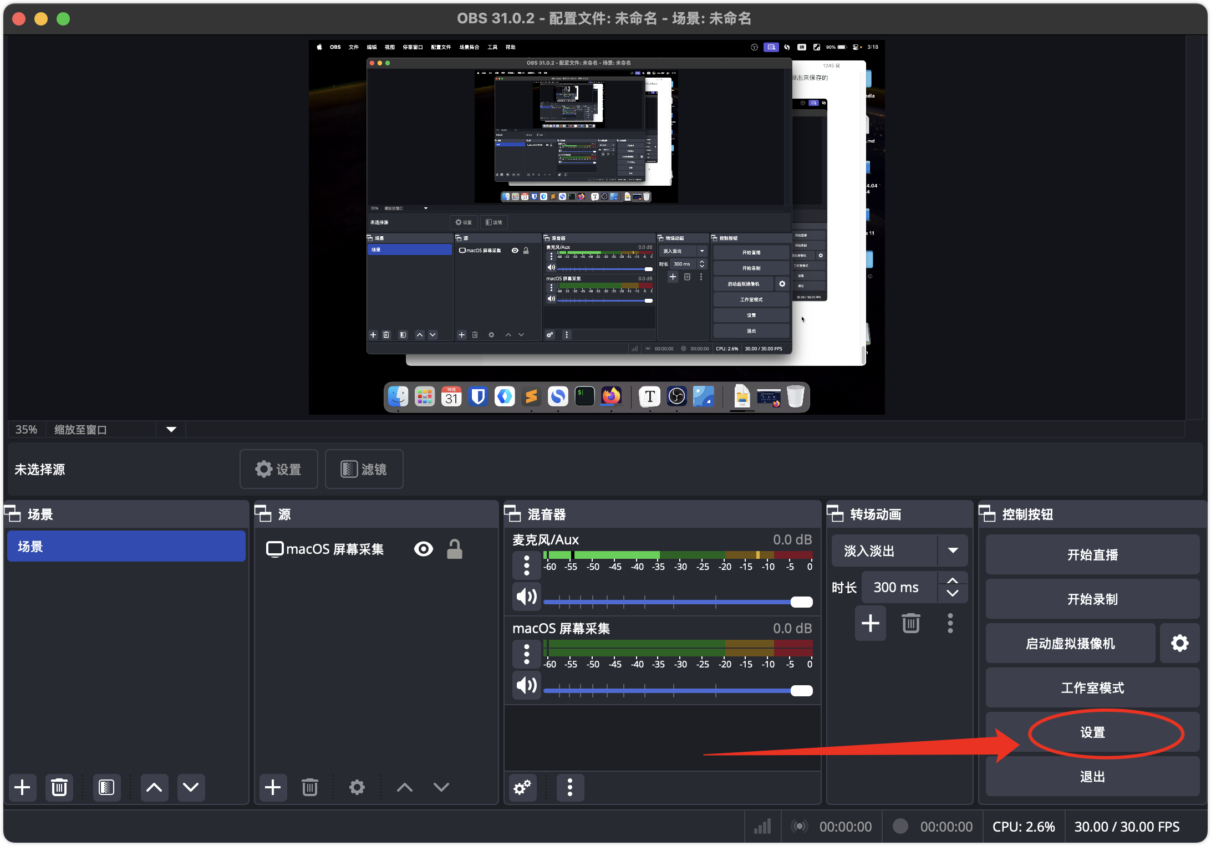
Task: Click the recording time 00:00:00 beside the record dot
Action: [x=947, y=827]
